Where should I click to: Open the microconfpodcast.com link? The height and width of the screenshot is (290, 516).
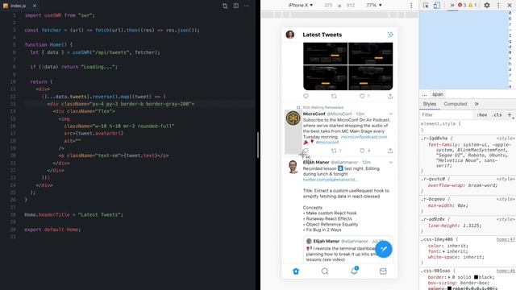point(364,137)
